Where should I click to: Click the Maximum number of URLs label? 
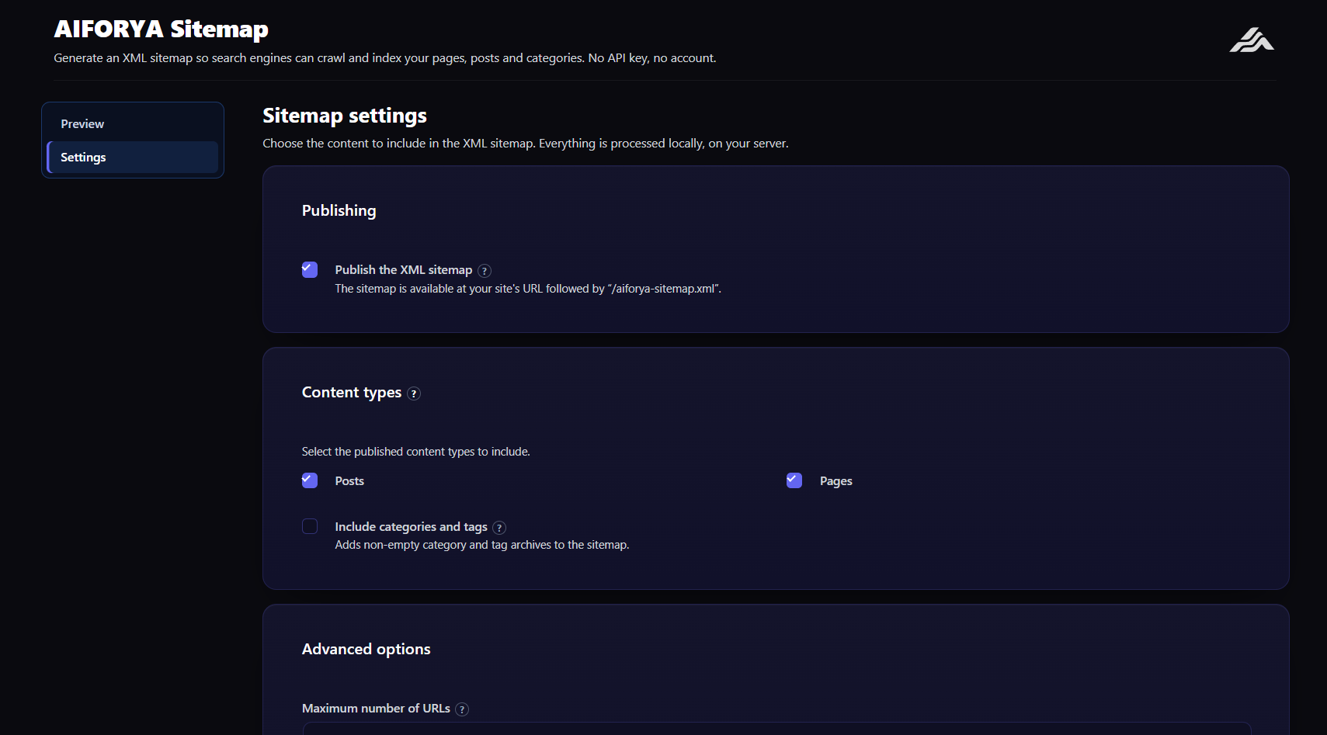[x=376, y=708]
